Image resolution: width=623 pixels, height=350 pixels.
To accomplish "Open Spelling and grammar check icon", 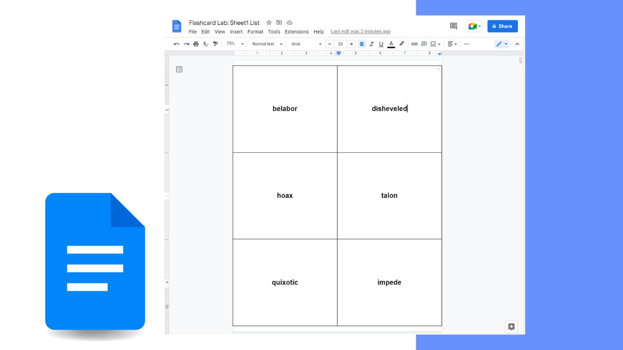I will pyautogui.click(x=205, y=44).
